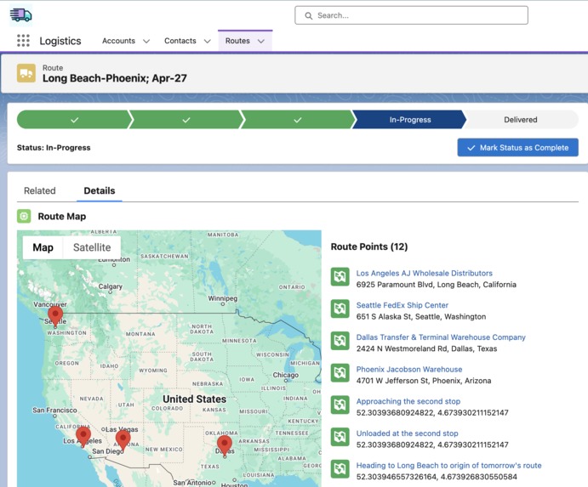Select the second completed path stage

click(x=186, y=120)
